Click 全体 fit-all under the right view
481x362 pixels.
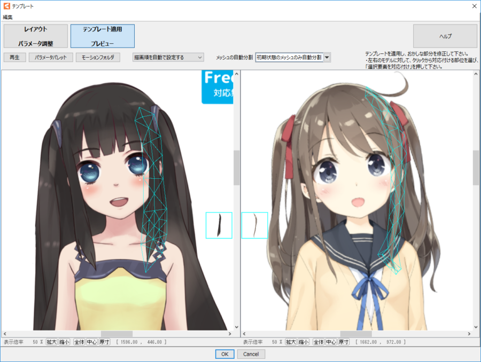tap(319, 342)
